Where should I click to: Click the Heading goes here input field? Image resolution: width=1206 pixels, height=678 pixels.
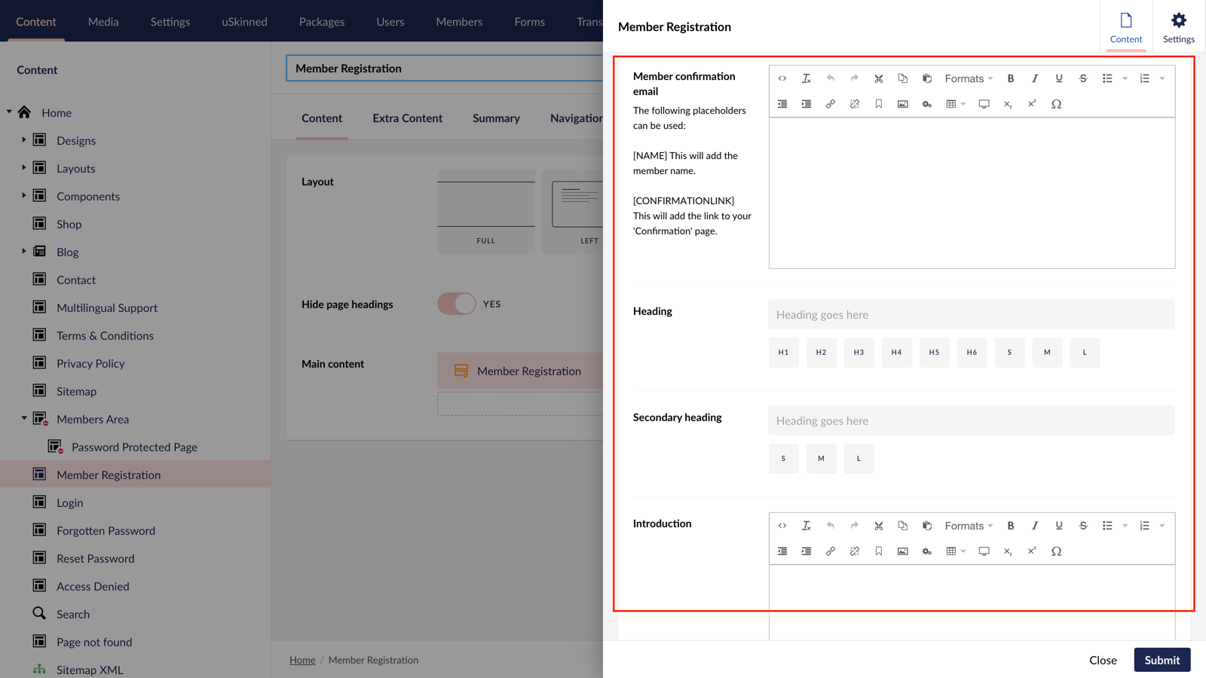click(971, 314)
